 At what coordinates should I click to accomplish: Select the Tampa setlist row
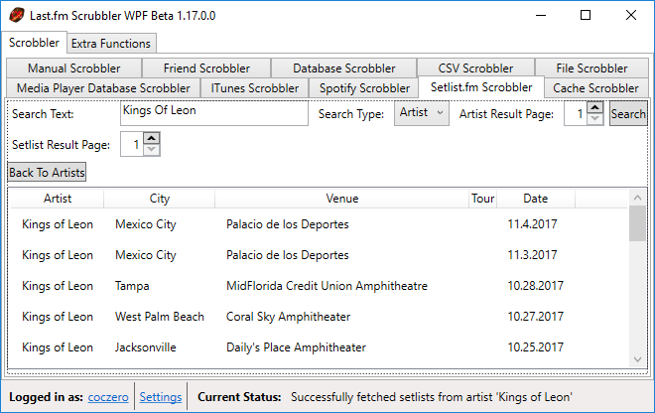(x=320, y=286)
